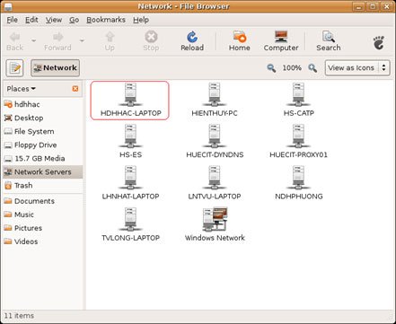Close the Places side pane

click(75, 89)
